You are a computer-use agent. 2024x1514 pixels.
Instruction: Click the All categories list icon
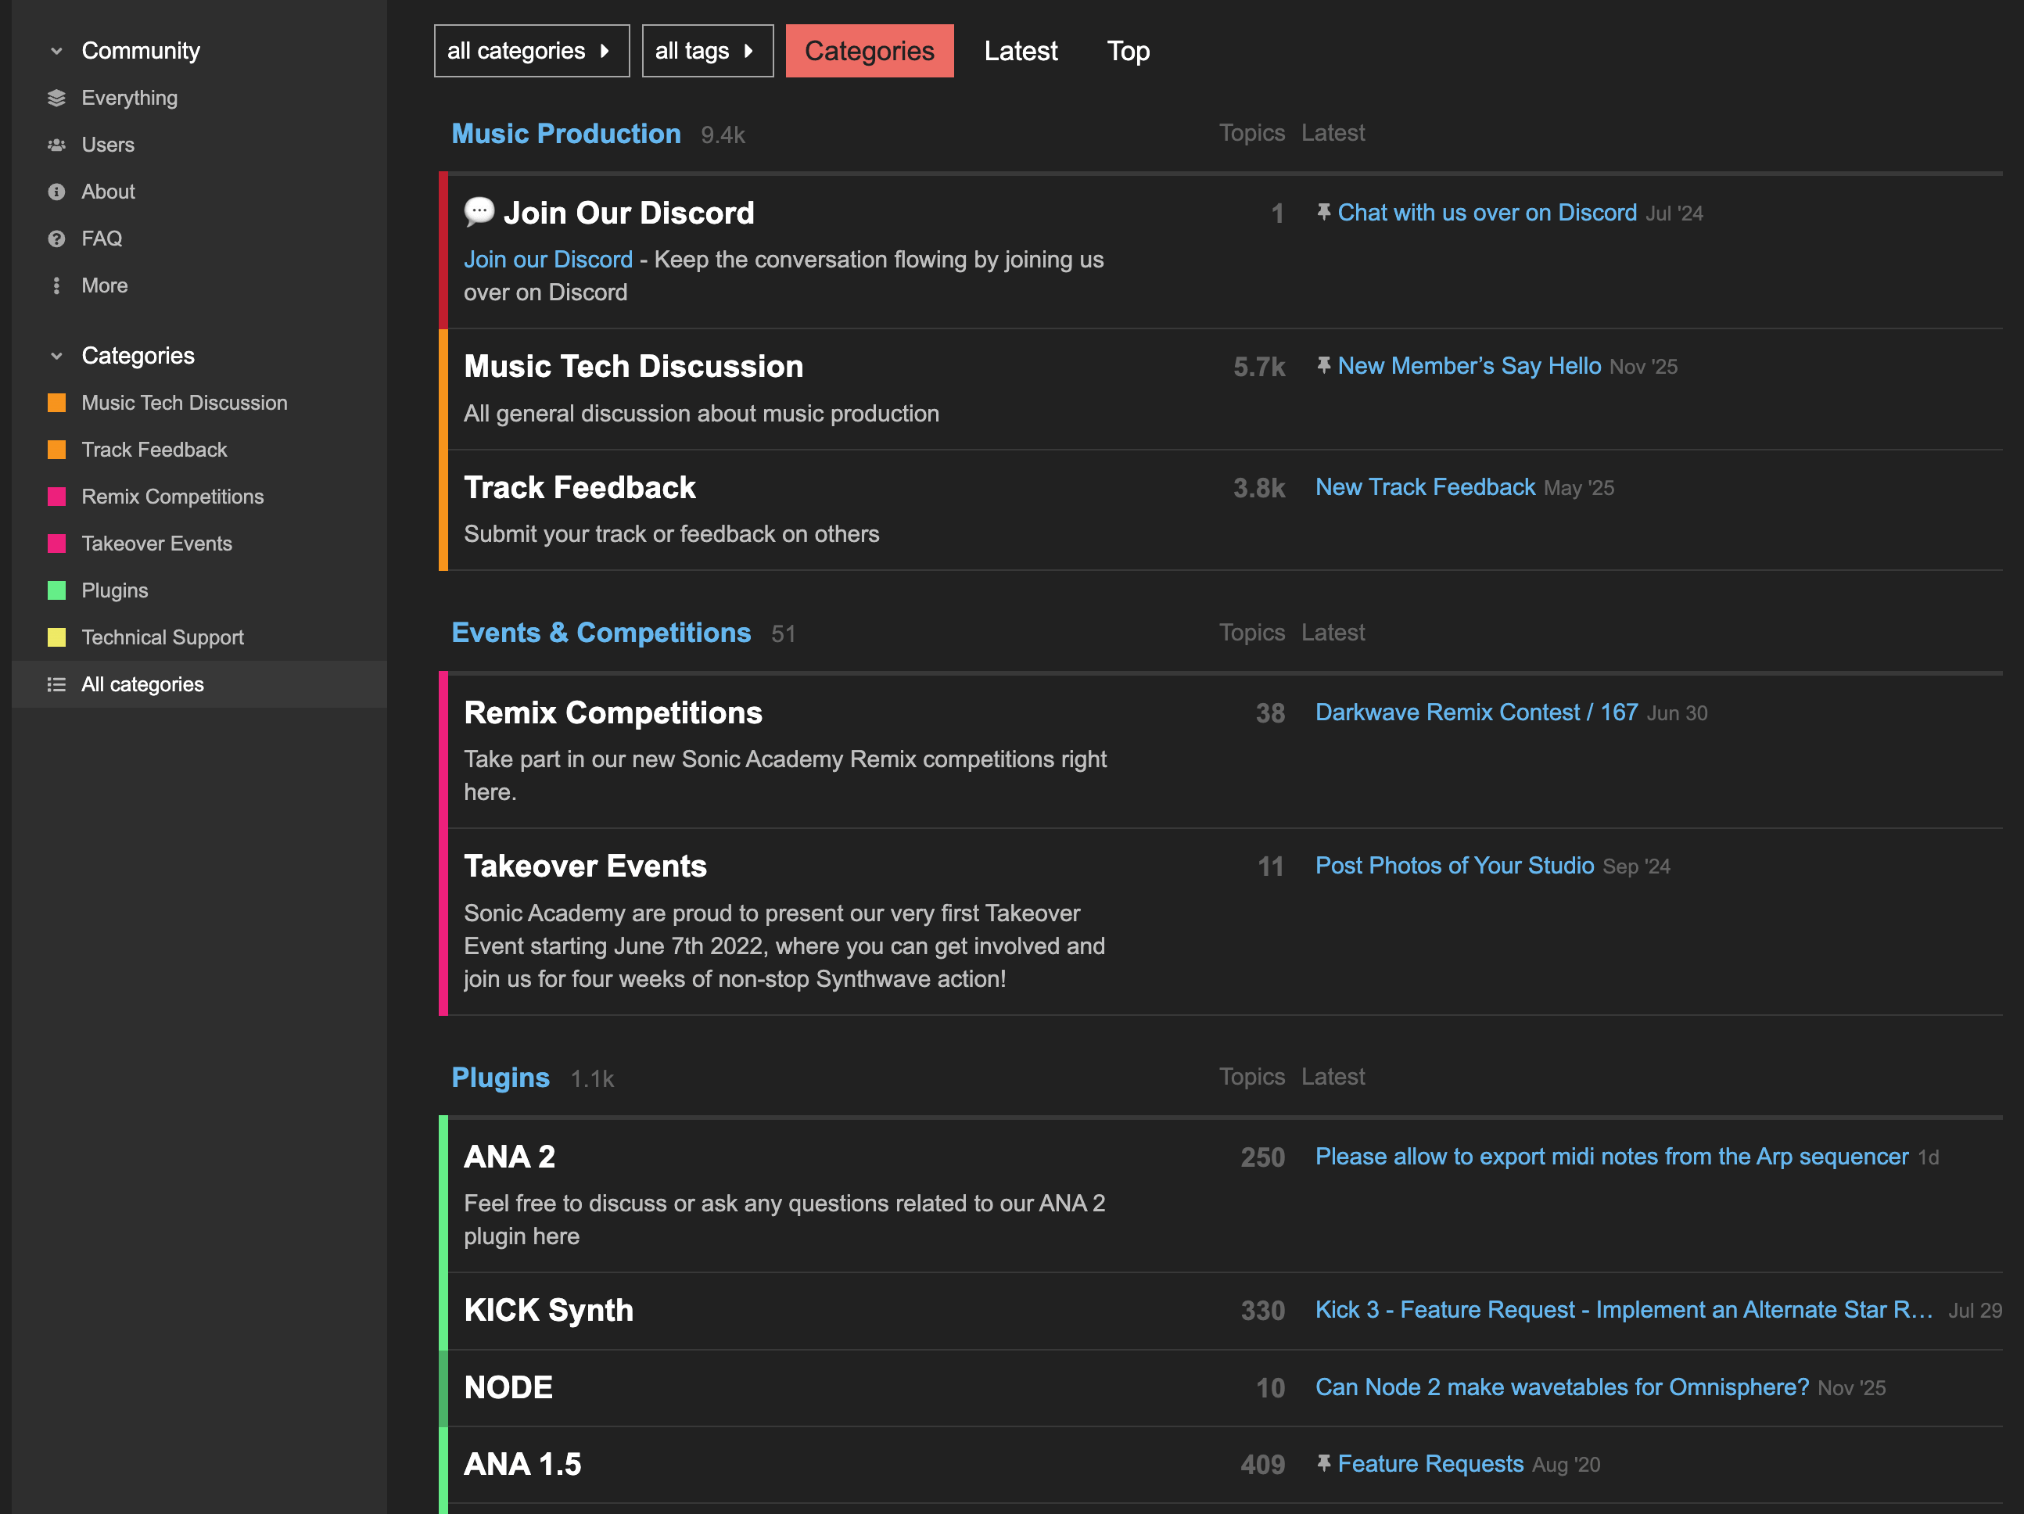tap(57, 684)
